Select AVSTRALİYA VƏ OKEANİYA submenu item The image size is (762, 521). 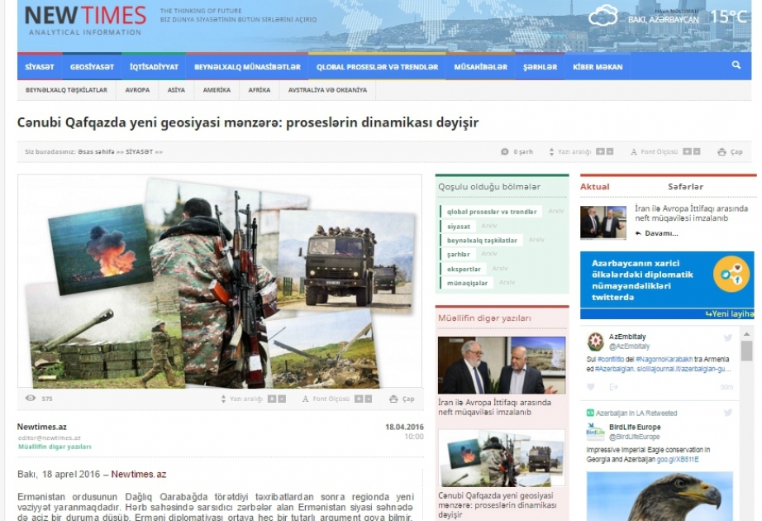pos(327,90)
